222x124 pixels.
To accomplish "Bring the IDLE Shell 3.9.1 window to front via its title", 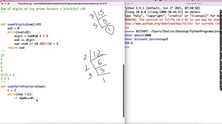I will (x=194, y=4).
